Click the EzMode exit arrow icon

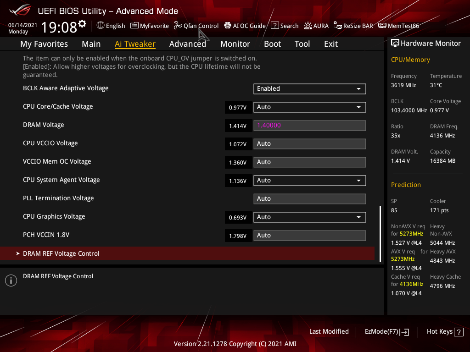[x=405, y=332]
